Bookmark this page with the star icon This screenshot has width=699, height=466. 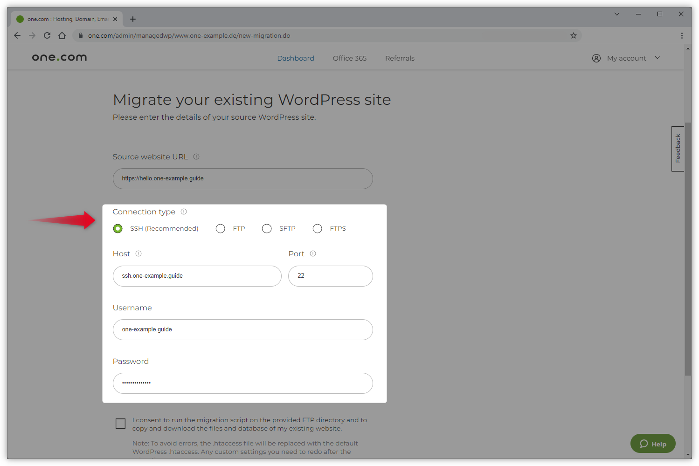coord(574,35)
